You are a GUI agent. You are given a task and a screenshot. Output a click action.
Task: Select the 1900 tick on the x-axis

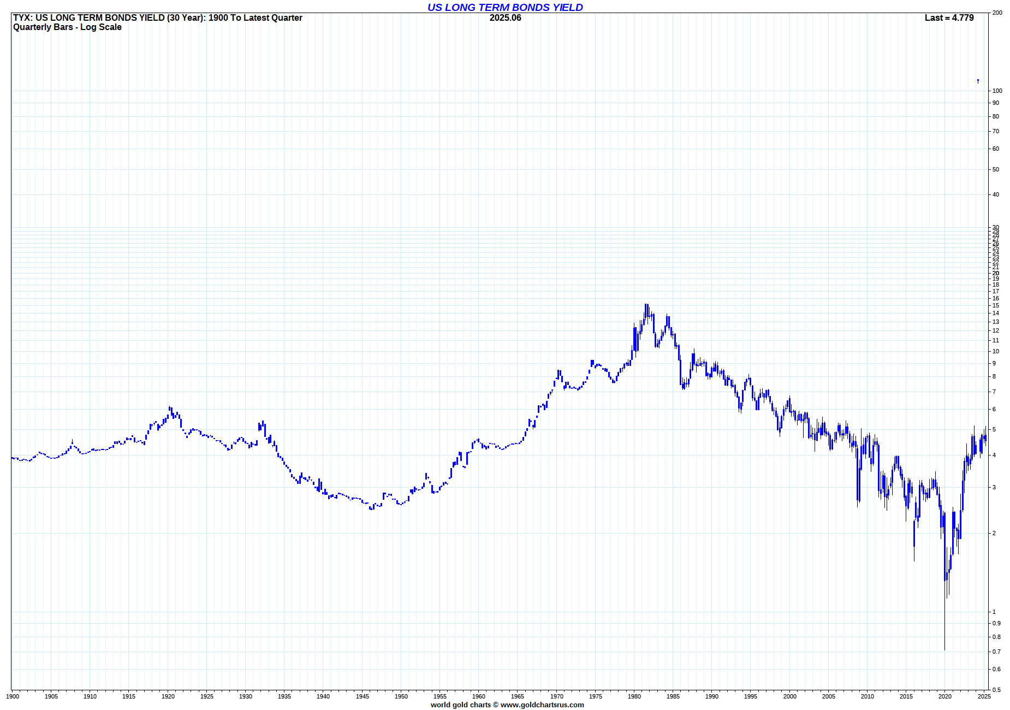click(x=13, y=696)
